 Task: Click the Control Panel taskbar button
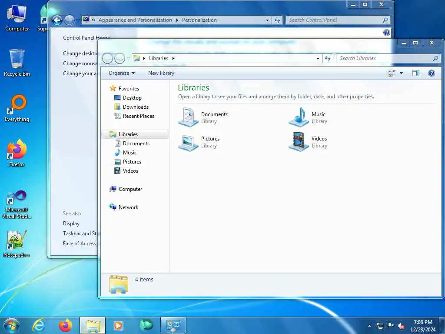pos(173,325)
